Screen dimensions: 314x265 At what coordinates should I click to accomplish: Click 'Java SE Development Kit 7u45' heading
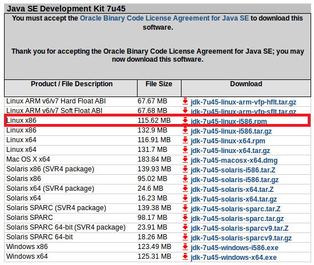66,9
